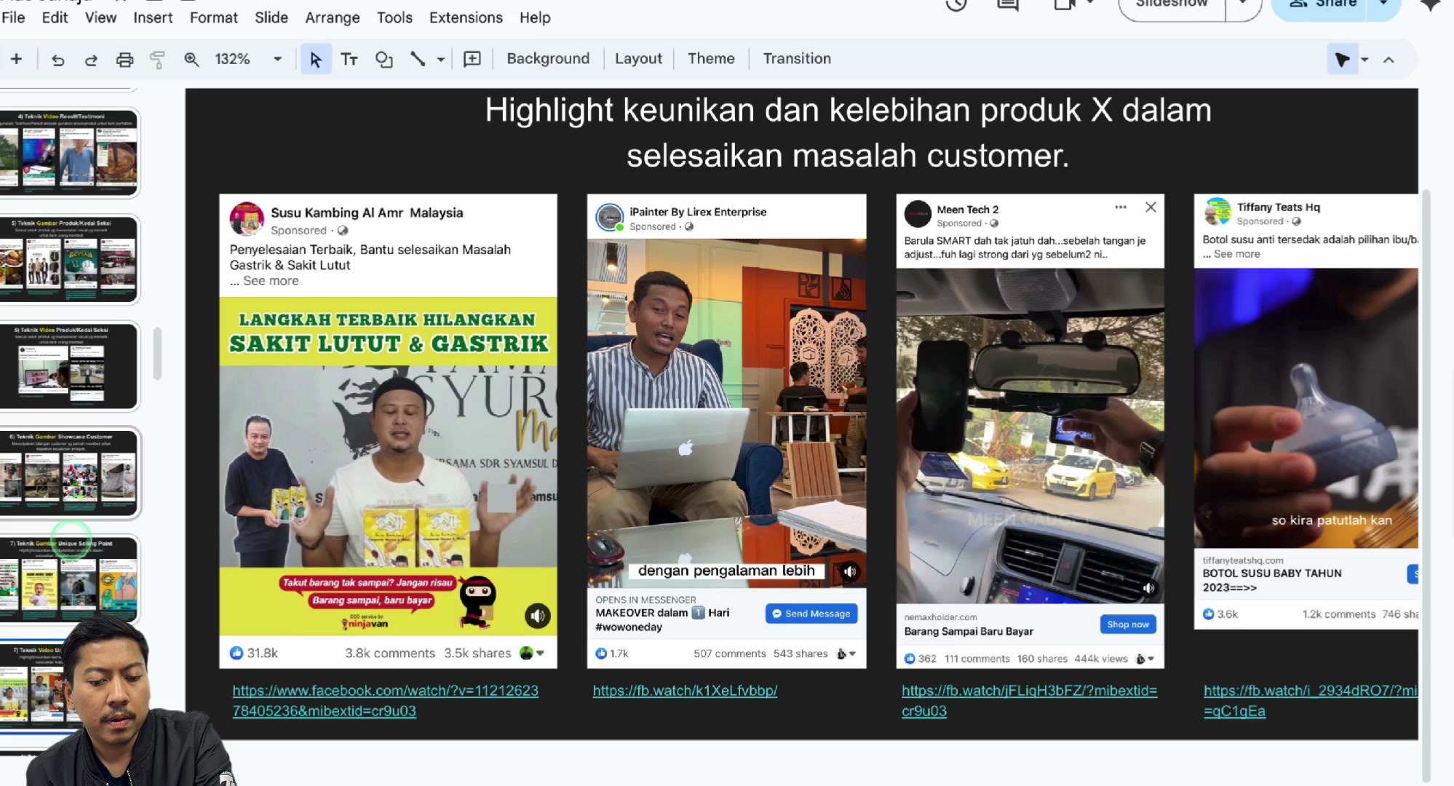Redo the last undone action
The width and height of the screenshot is (1454, 786).
pyautogui.click(x=91, y=60)
